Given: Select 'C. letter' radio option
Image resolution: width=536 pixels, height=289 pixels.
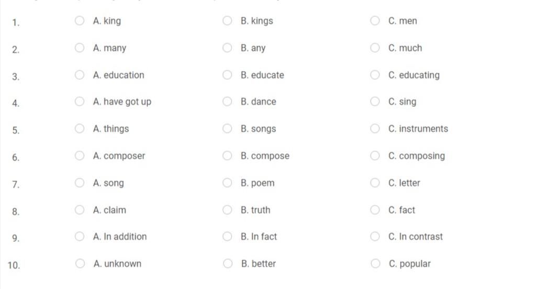Looking at the screenshot, I should 375,183.
